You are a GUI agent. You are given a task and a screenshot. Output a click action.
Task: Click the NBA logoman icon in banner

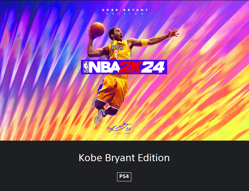click(x=86, y=67)
